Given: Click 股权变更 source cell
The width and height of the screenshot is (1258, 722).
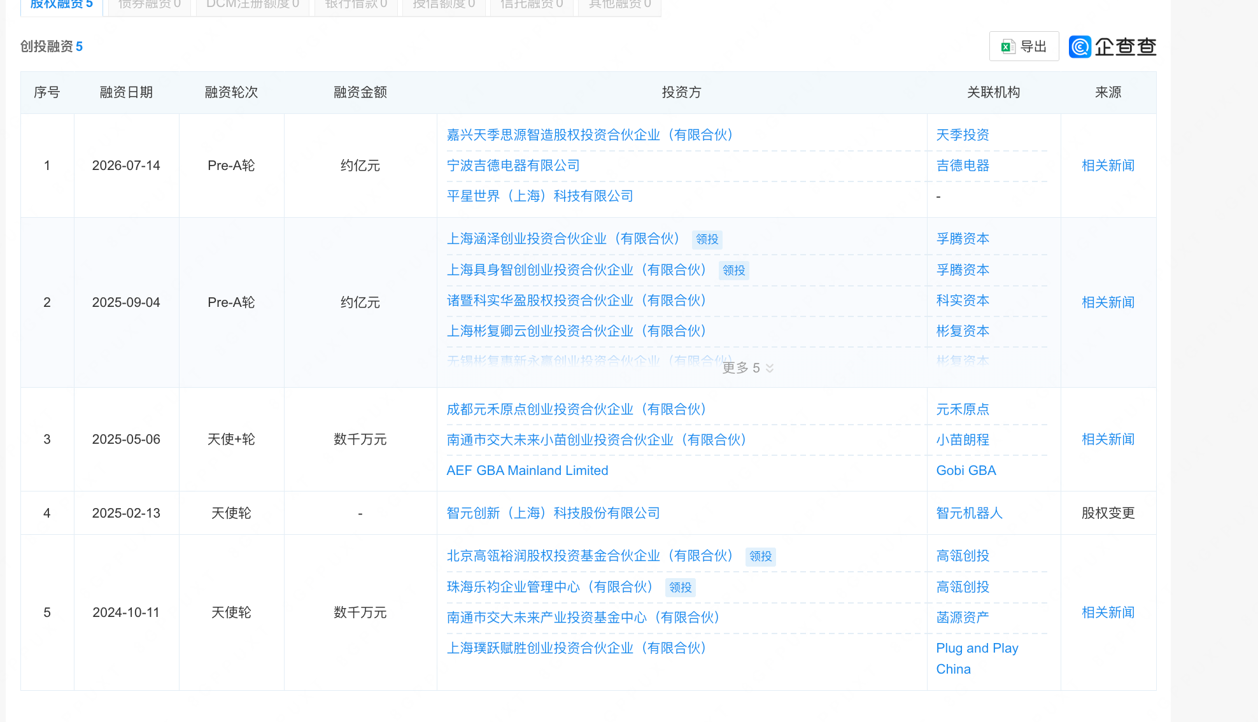Looking at the screenshot, I should click(x=1108, y=513).
